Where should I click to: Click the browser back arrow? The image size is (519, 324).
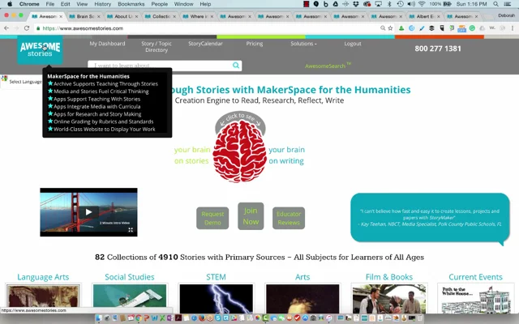(6, 28)
